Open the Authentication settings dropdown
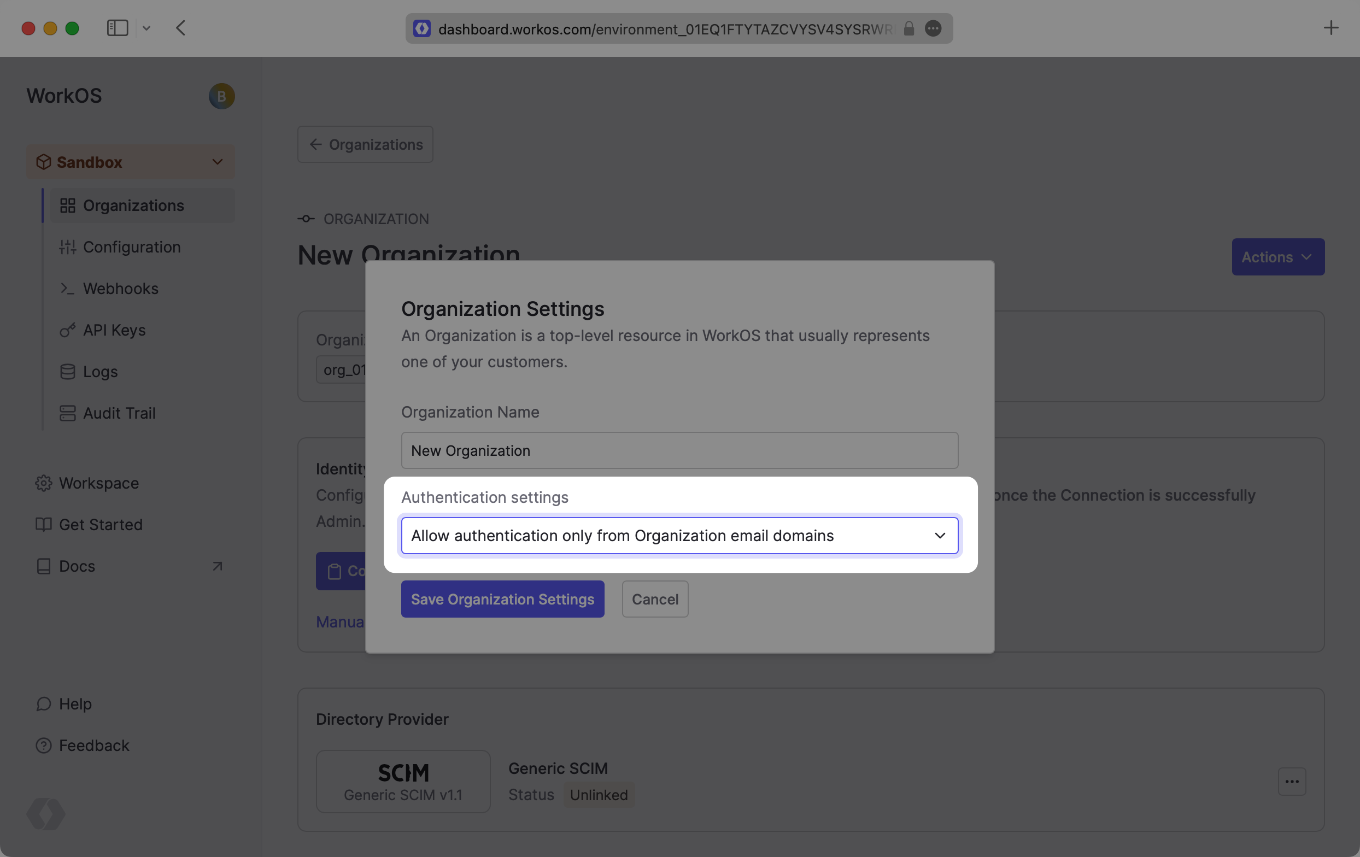This screenshot has height=857, width=1360. 679,535
